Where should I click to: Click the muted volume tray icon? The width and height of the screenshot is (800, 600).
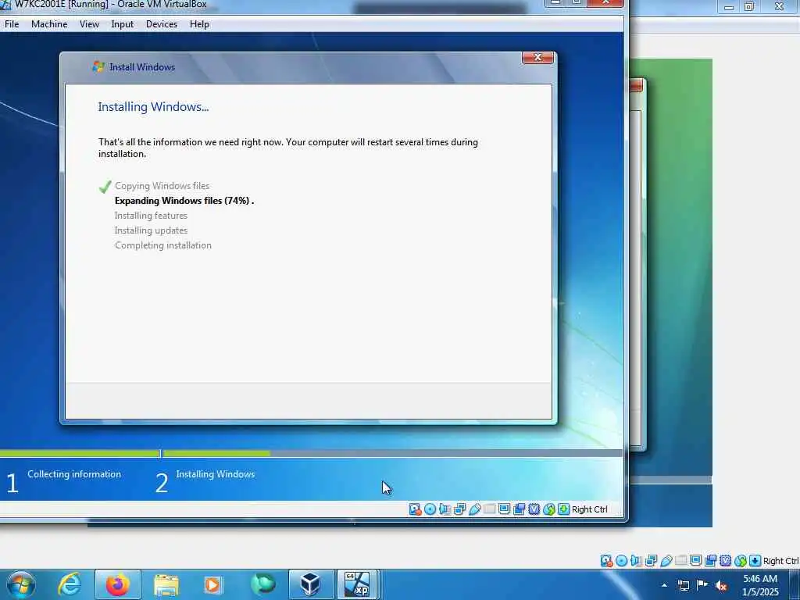coord(721,585)
